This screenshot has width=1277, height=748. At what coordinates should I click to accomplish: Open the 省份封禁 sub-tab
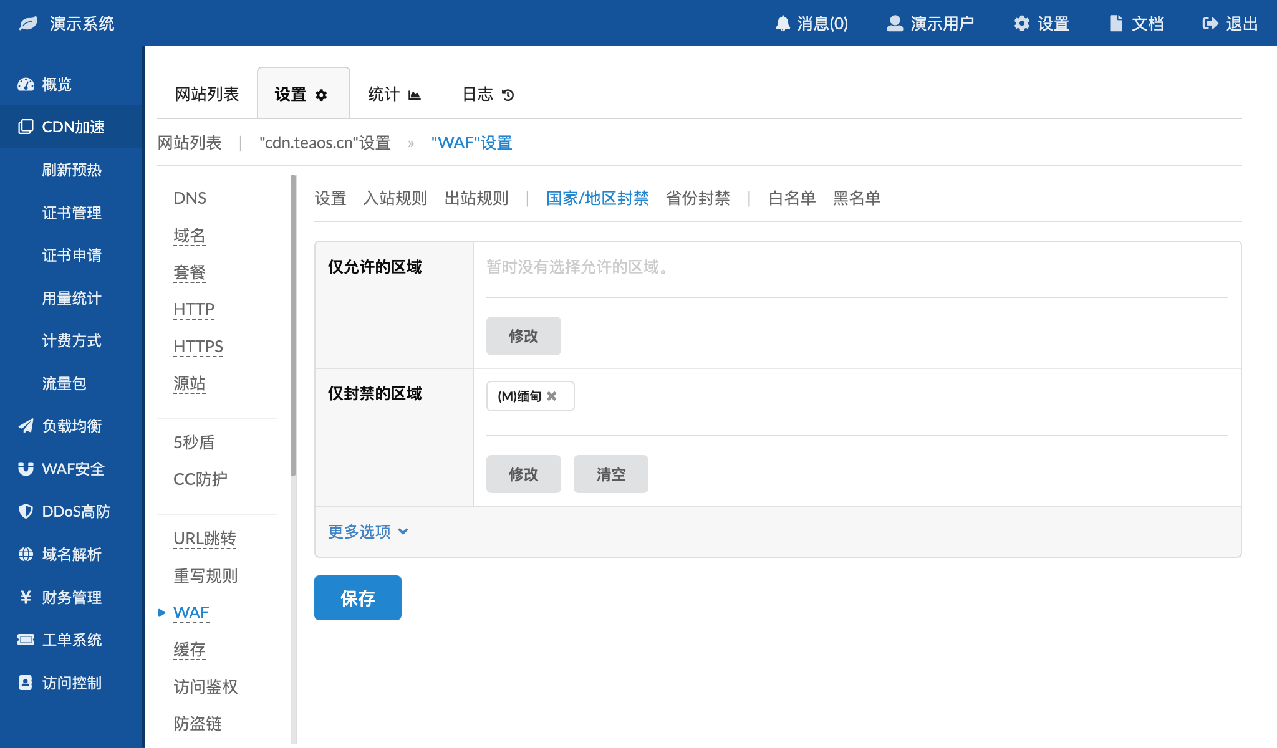[x=698, y=198]
